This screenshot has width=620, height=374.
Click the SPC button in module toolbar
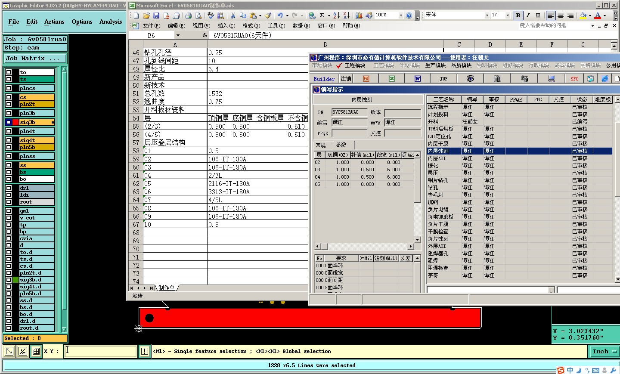[574, 79]
